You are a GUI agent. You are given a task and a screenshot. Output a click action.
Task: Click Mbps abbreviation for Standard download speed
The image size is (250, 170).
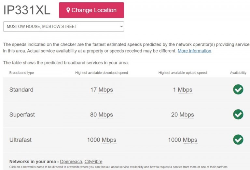[106, 90]
